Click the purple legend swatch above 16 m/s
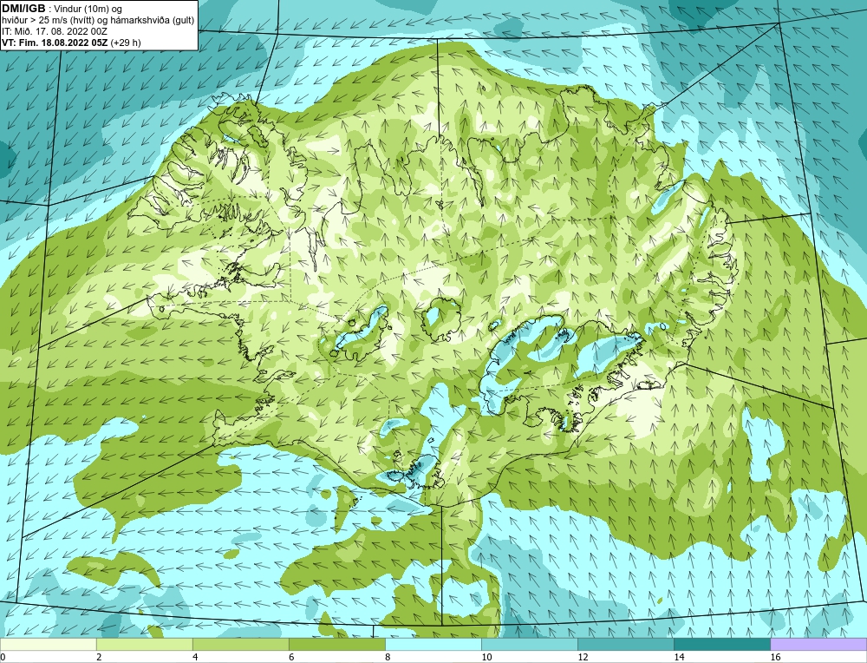867x663 pixels. (818, 645)
